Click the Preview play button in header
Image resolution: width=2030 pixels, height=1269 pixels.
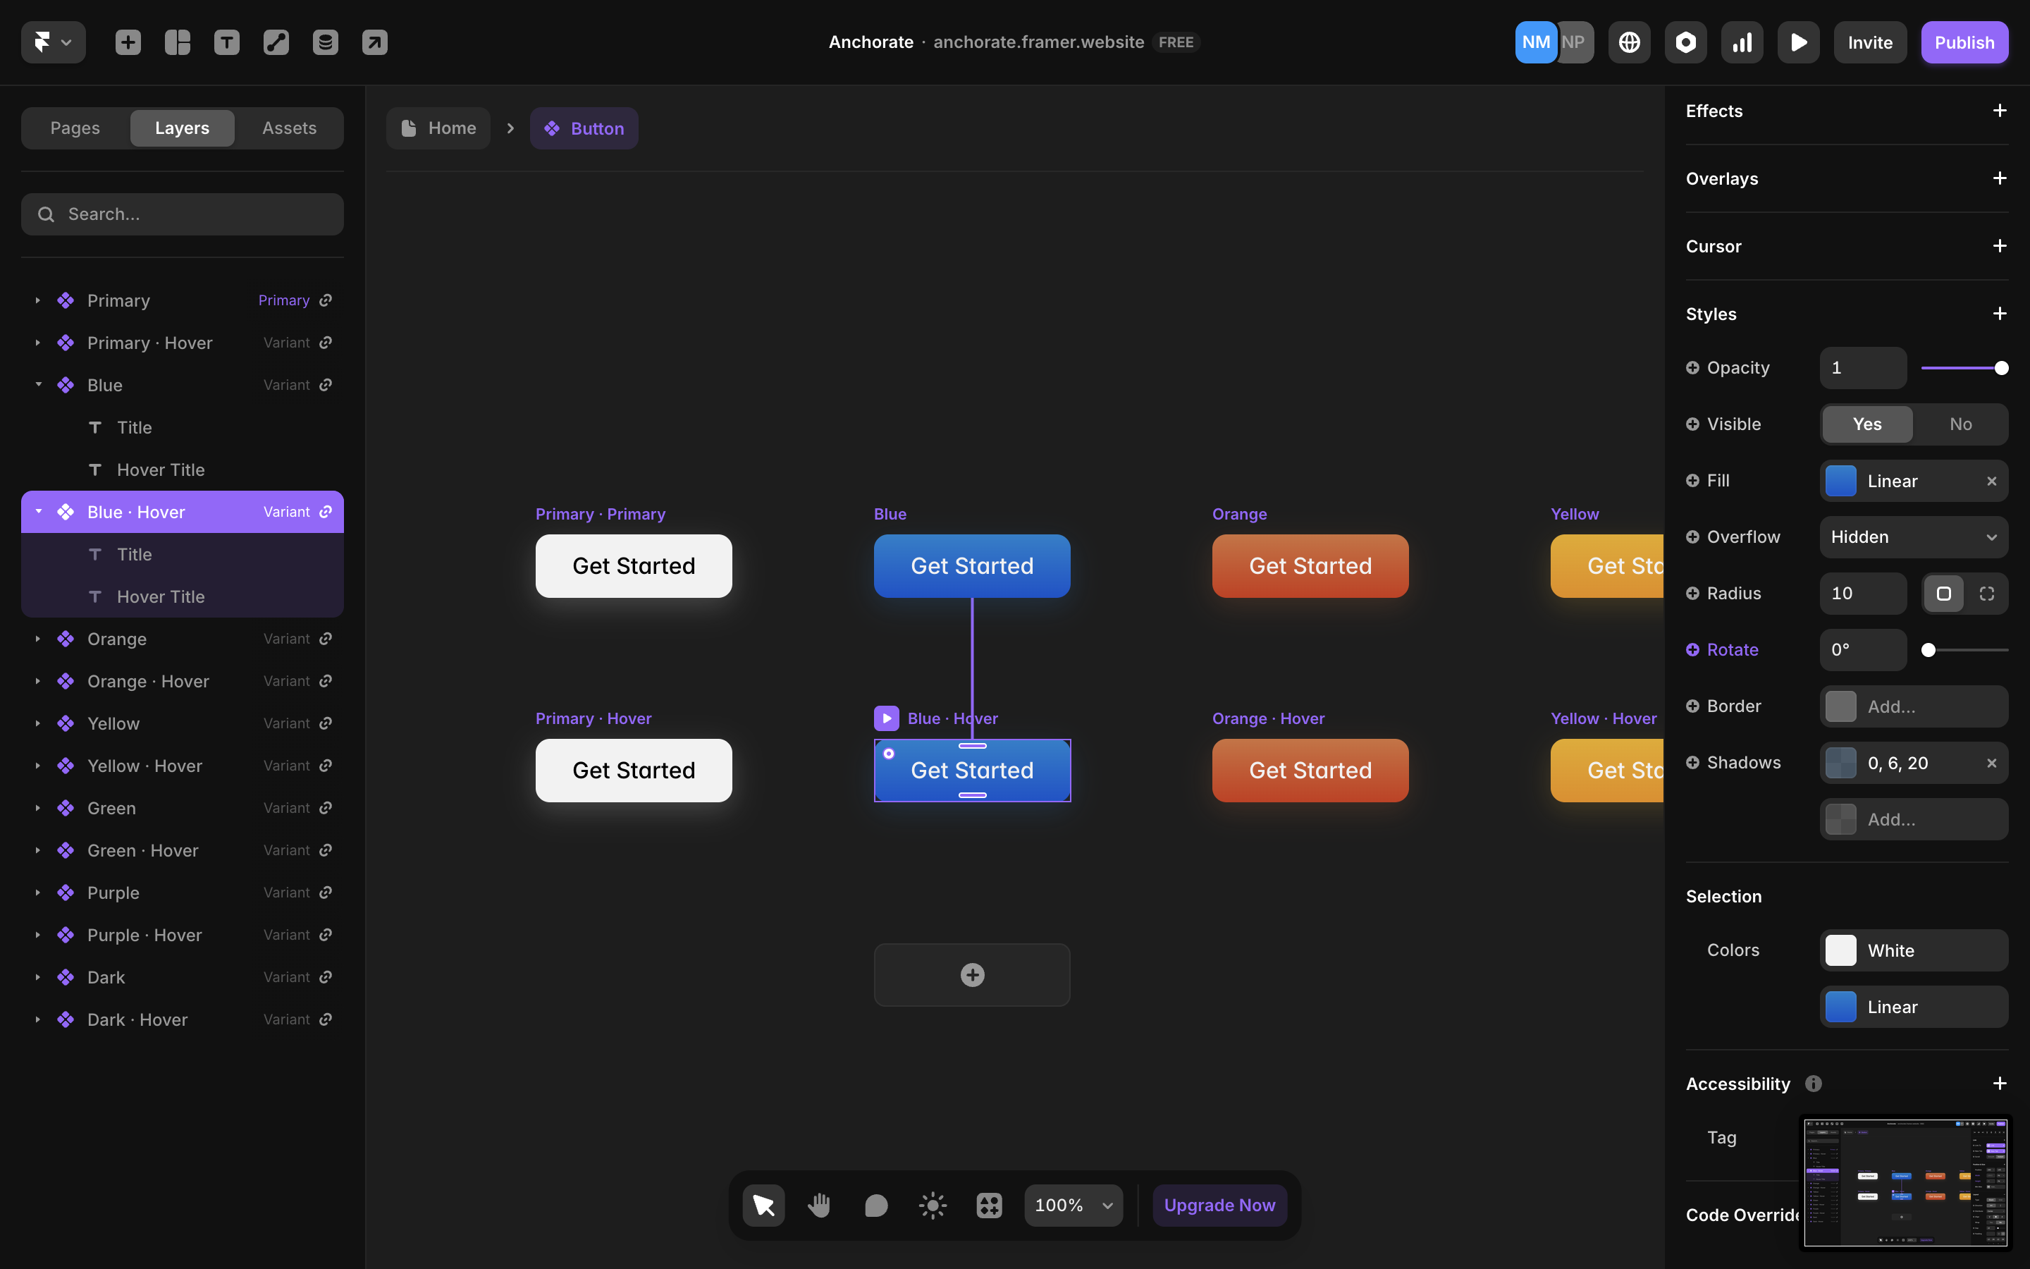click(x=1797, y=42)
